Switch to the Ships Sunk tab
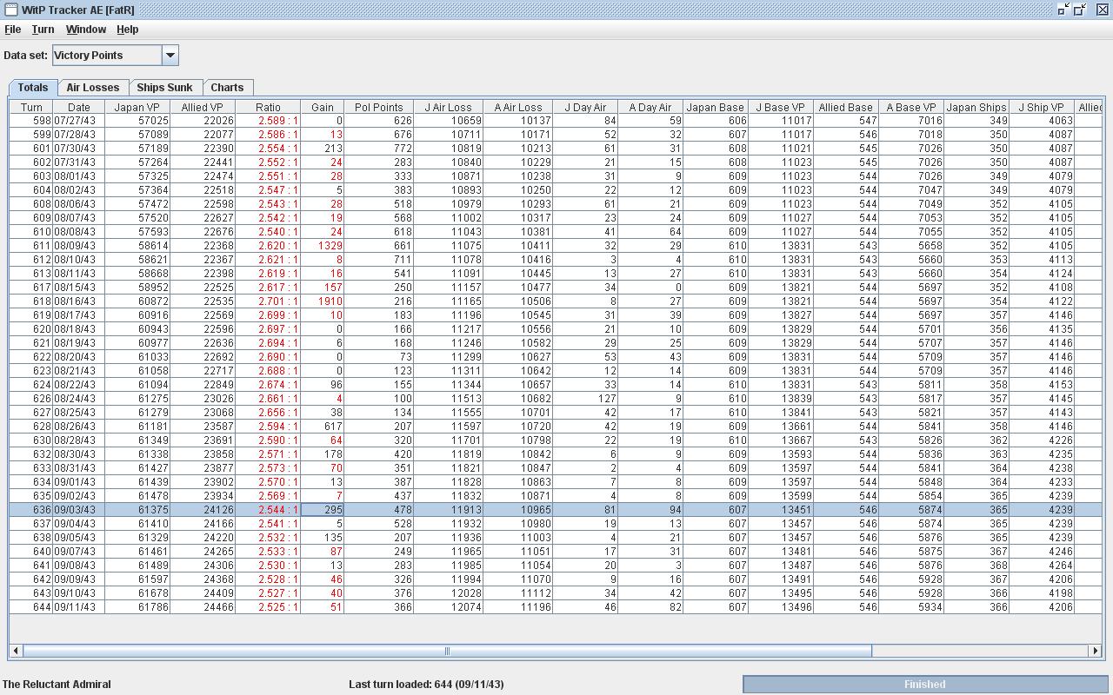The width and height of the screenshot is (1113, 695). point(164,88)
